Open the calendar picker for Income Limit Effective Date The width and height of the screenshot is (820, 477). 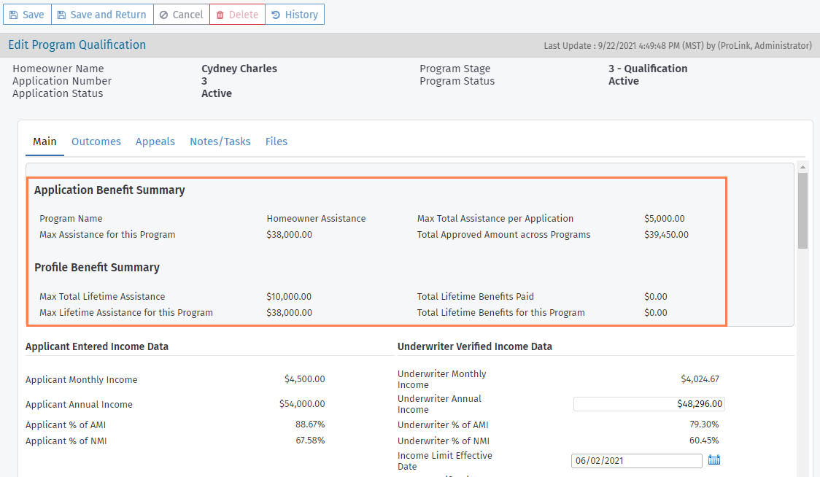[713, 460]
